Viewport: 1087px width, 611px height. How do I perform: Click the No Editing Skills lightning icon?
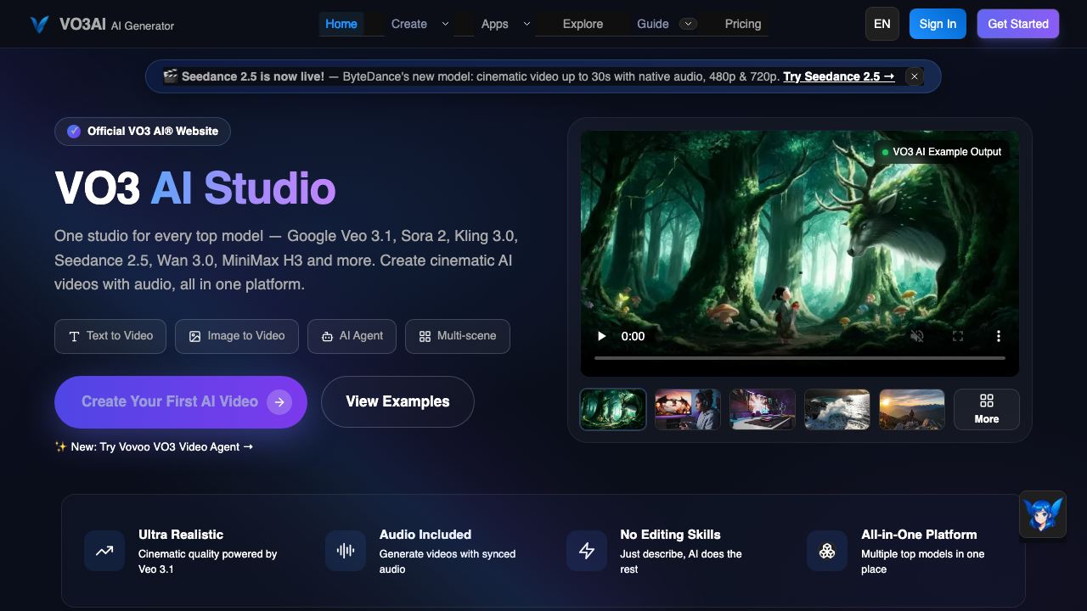tap(587, 551)
